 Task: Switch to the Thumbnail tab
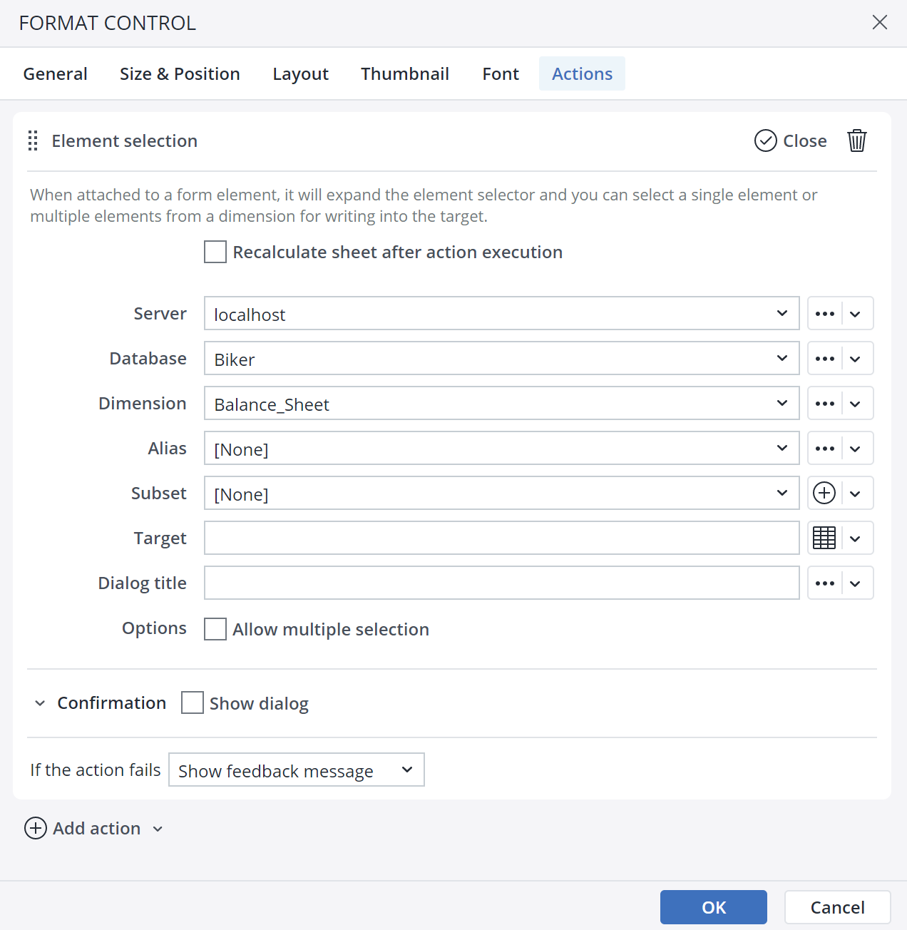coord(405,73)
